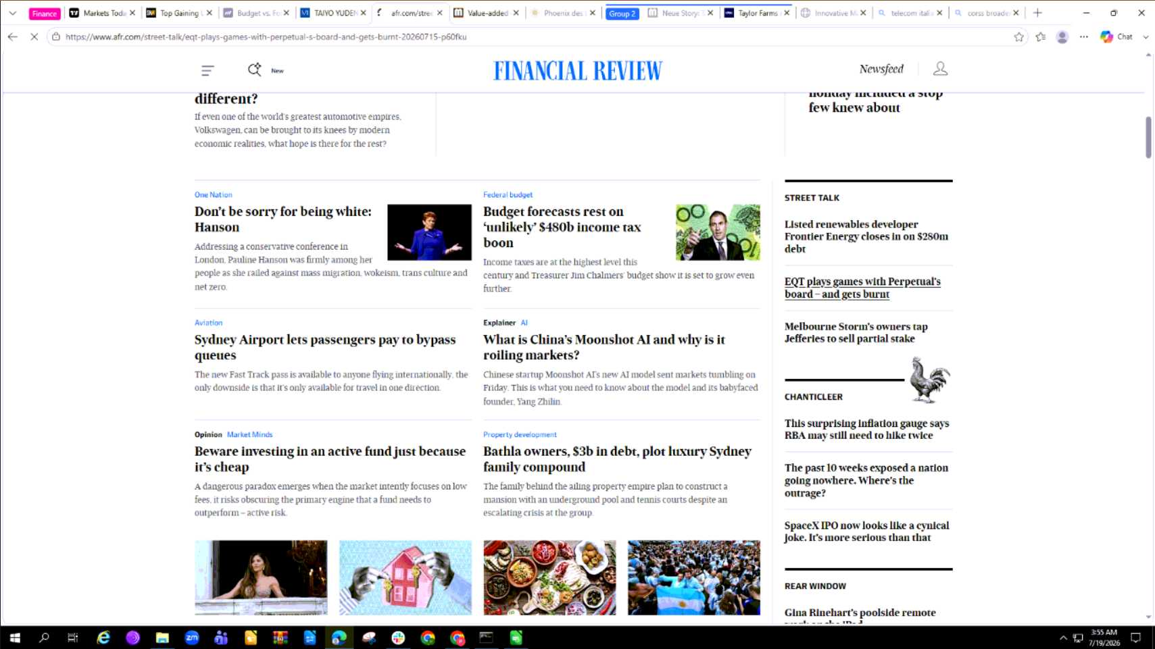Open WinRAR from the taskbar
Viewport: 1155px width, 649px height.
[x=280, y=638]
